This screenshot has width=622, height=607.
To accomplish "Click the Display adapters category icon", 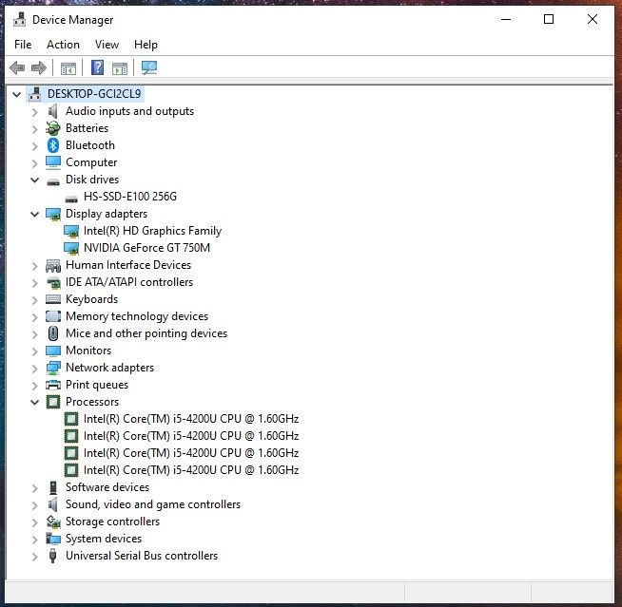I will coord(53,214).
